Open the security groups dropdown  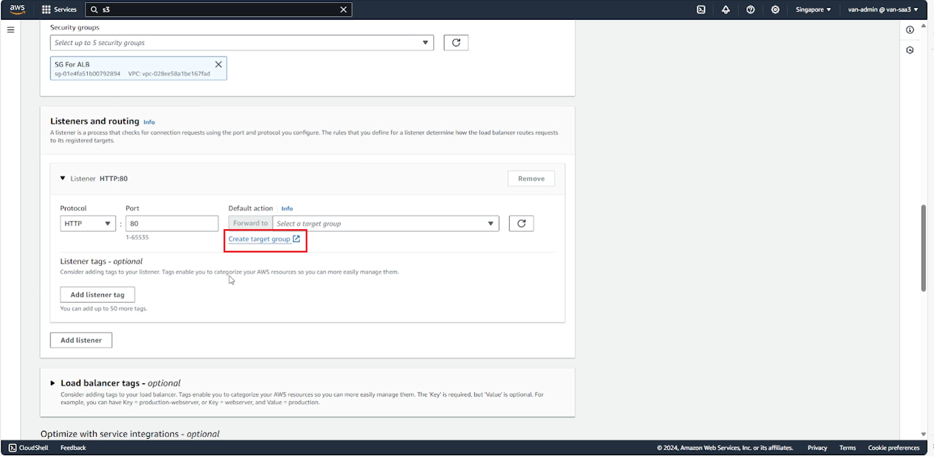click(242, 43)
